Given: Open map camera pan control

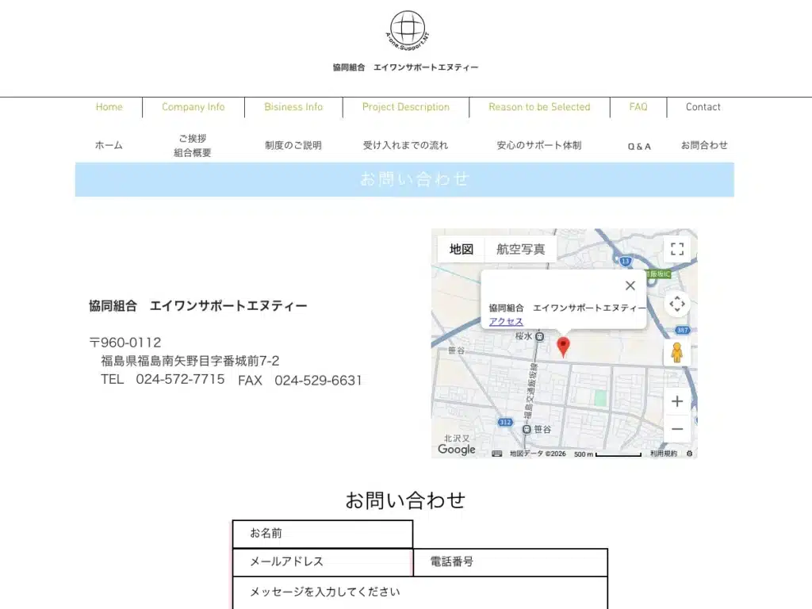Looking at the screenshot, I should coord(677,304).
